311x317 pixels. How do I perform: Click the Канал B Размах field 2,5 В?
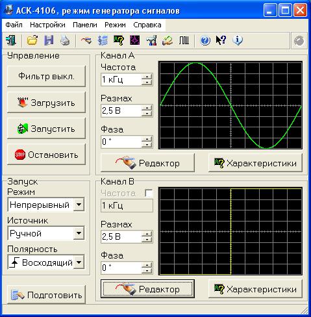point(121,236)
